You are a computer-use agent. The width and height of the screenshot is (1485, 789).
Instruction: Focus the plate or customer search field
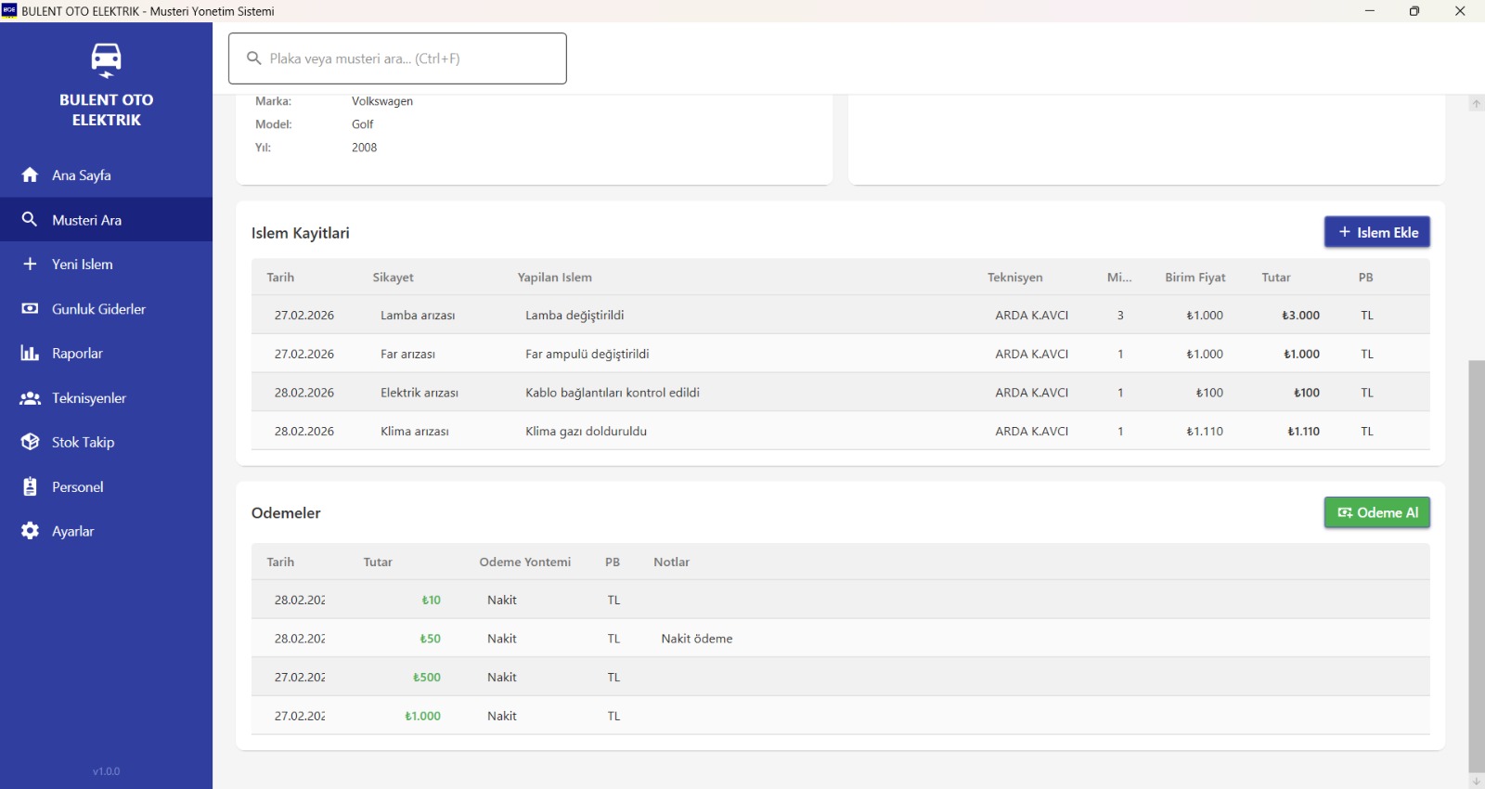tap(408, 58)
